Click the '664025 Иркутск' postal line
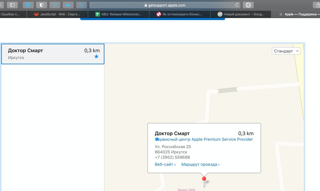 (x=171, y=152)
